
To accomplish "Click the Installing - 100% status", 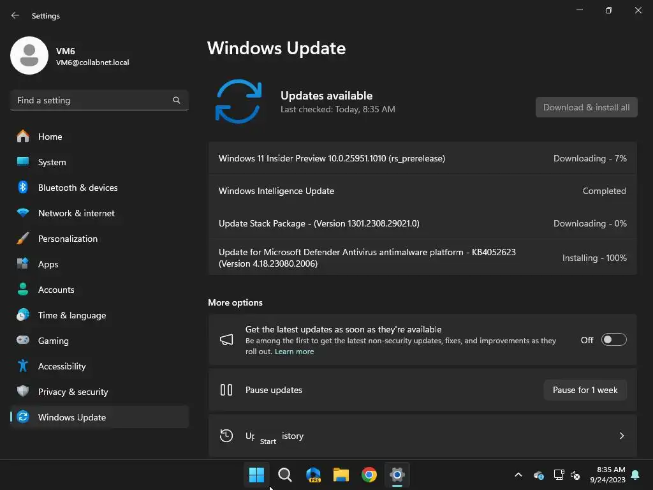I will [x=594, y=258].
